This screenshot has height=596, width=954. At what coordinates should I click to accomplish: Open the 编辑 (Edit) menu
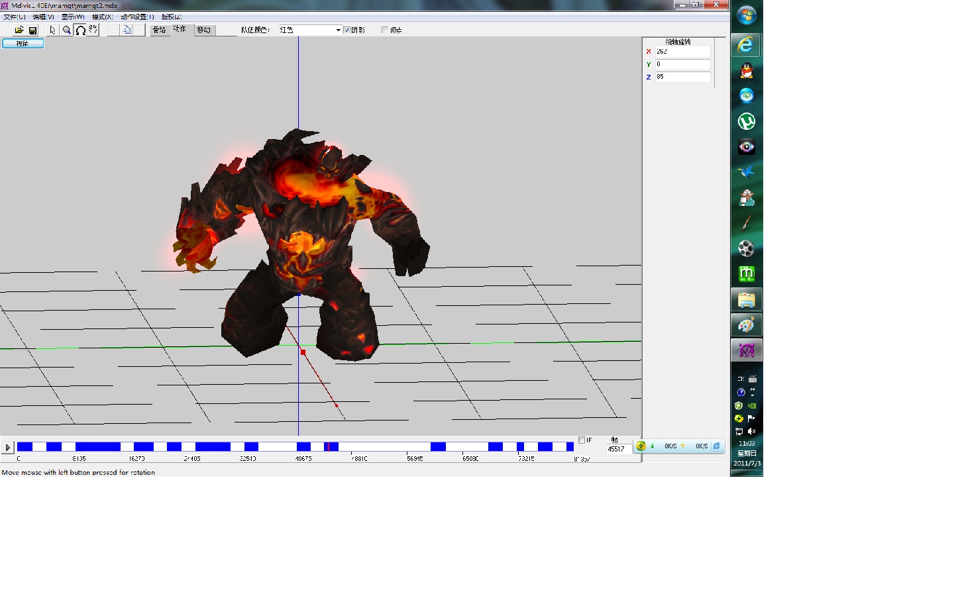pyautogui.click(x=43, y=17)
